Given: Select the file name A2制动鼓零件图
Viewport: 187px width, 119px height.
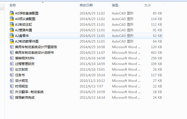Looking at the screenshot, I should click(x=27, y=41).
